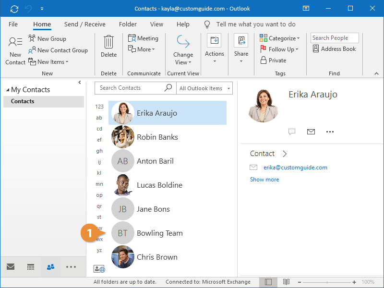Select the Erika Araujo contact
The height and width of the screenshot is (288, 384).
(168, 113)
